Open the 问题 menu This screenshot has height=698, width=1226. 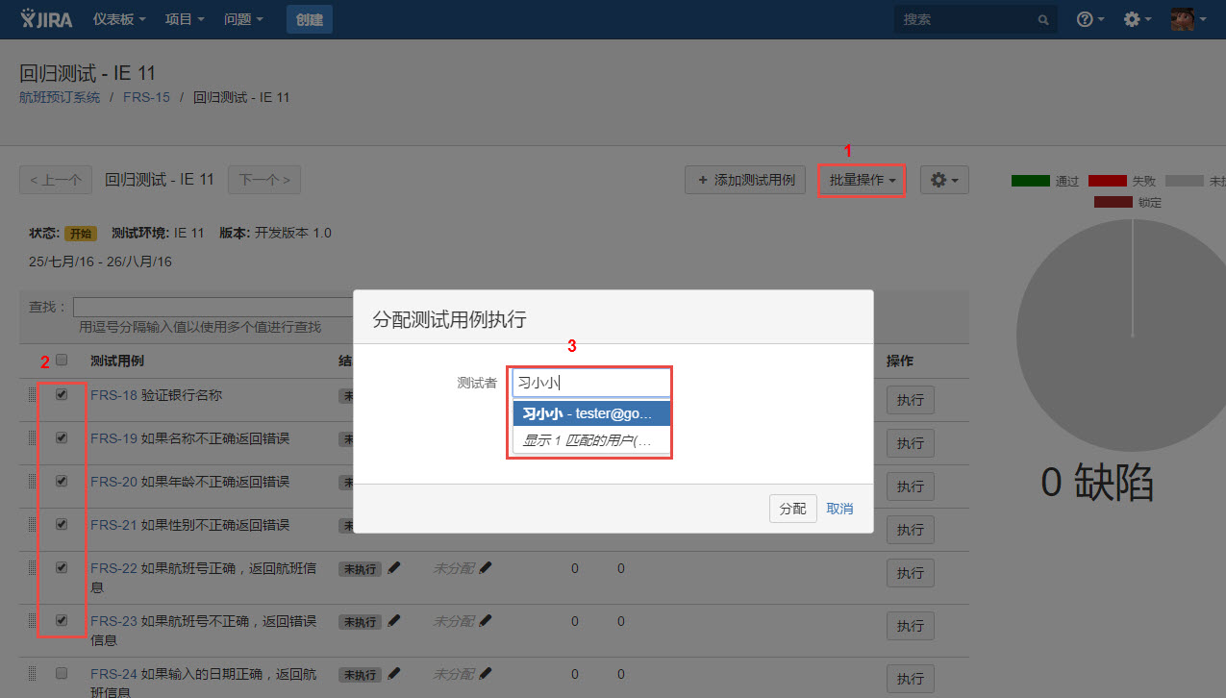[x=243, y=19]
